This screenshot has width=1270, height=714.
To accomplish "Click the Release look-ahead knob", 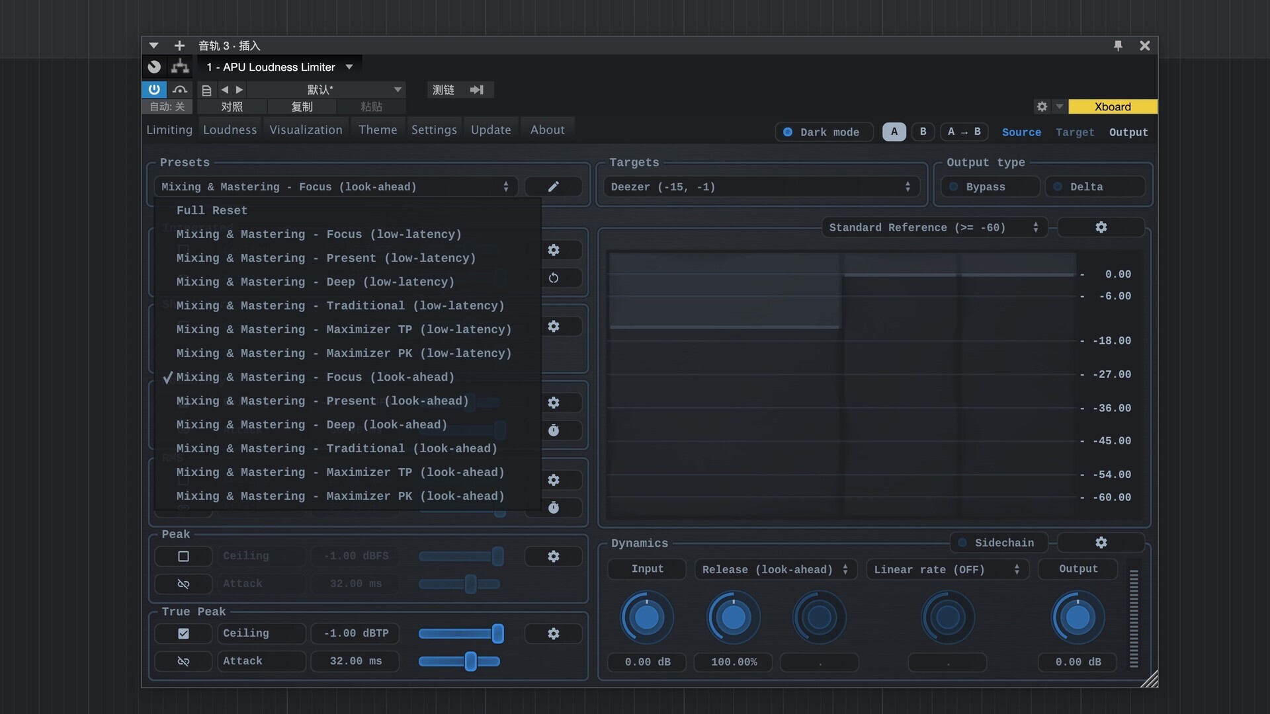I will tap(733, 617).
